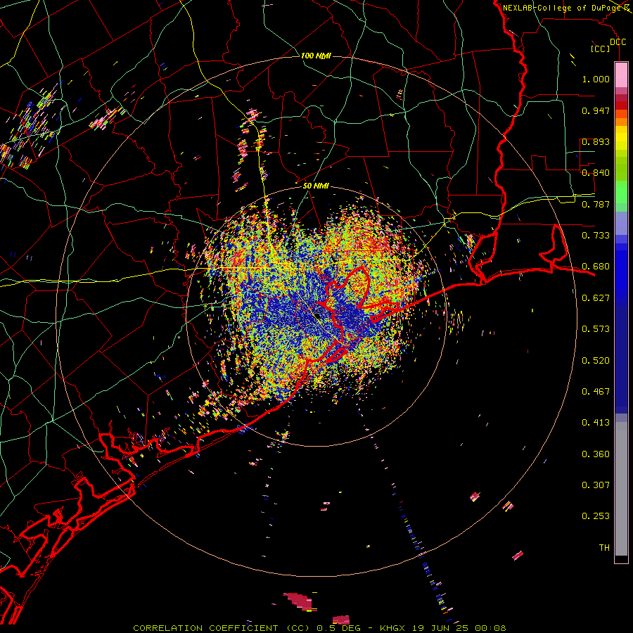Viewport: 633px width, 633px height.
Task: Select the 0.413 scale value
Action: point(596,423)
